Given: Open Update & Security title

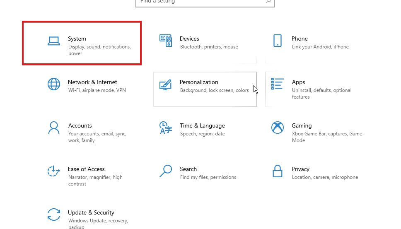Looking at the screenshot, I should tap(91, 213).
